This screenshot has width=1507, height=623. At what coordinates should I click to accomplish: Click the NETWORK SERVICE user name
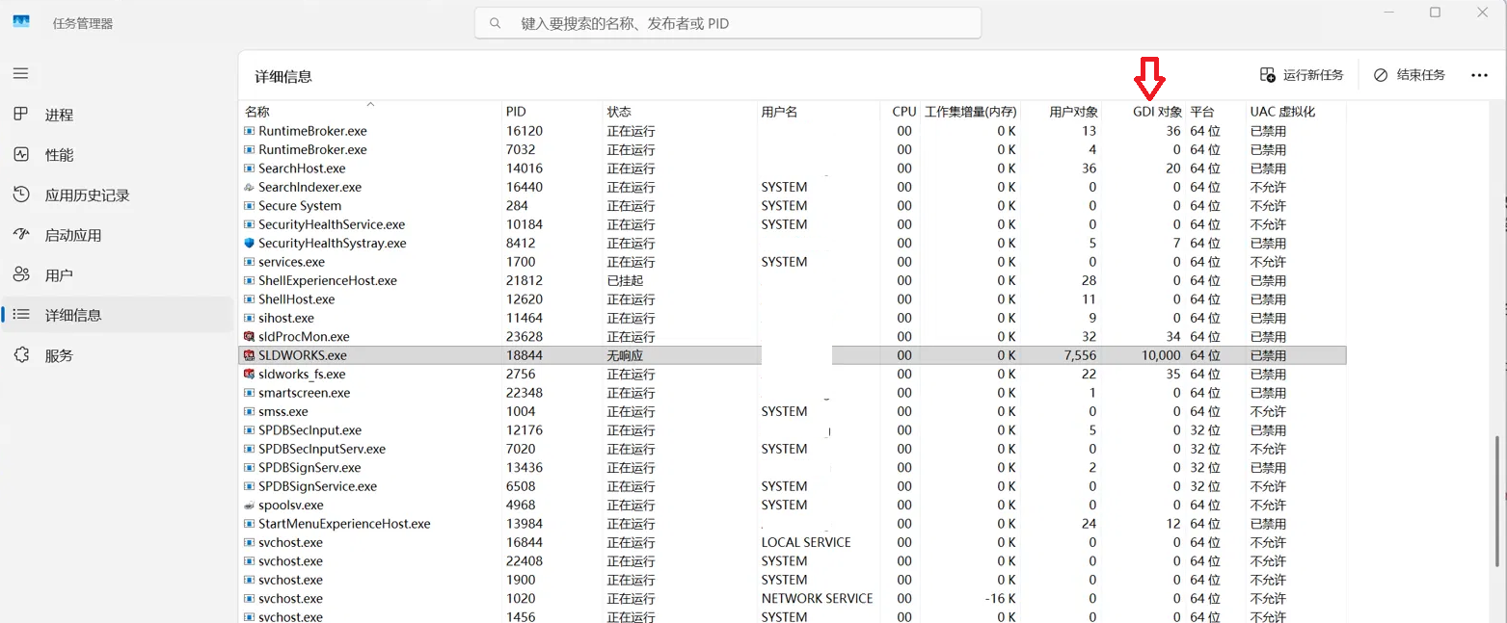click(x=818, y=599)
